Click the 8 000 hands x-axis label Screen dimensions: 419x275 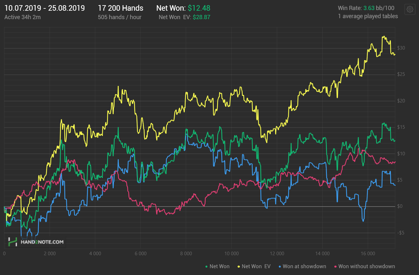186,254
